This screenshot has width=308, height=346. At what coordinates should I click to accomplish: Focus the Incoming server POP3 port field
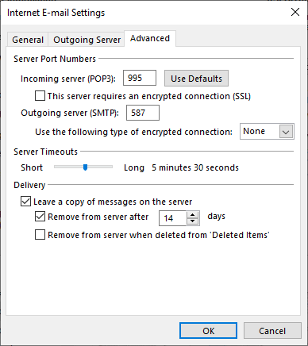[140, 78]
